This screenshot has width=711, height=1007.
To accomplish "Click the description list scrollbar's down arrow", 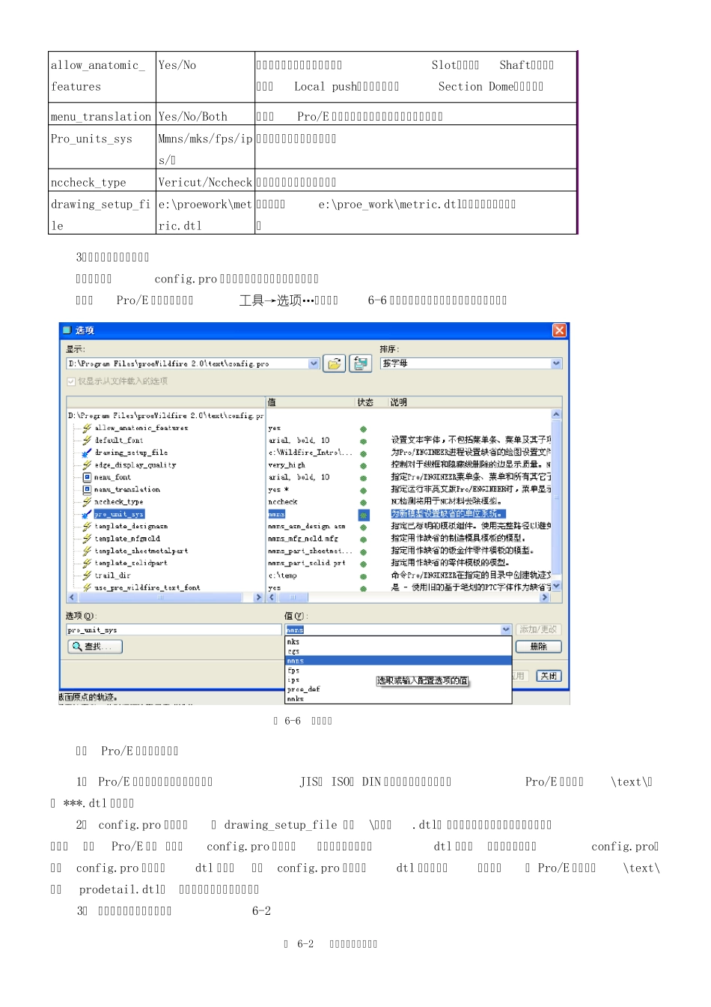I will (556, 586).
